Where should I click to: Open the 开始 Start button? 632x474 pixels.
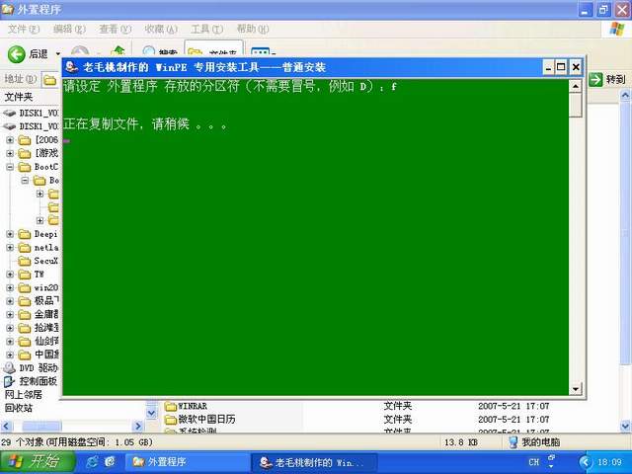38,462
